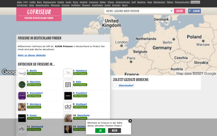217x136 pixels.
Task: Click the pink Suche button
Action: (179, 11)
